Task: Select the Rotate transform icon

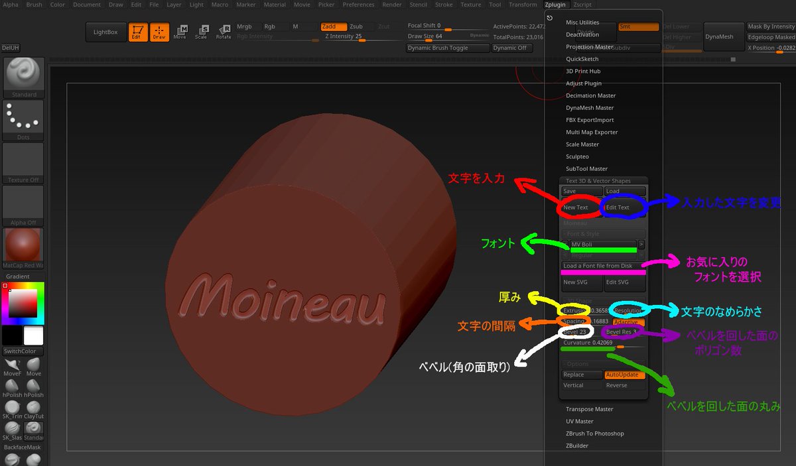Action: pos(224,32)
